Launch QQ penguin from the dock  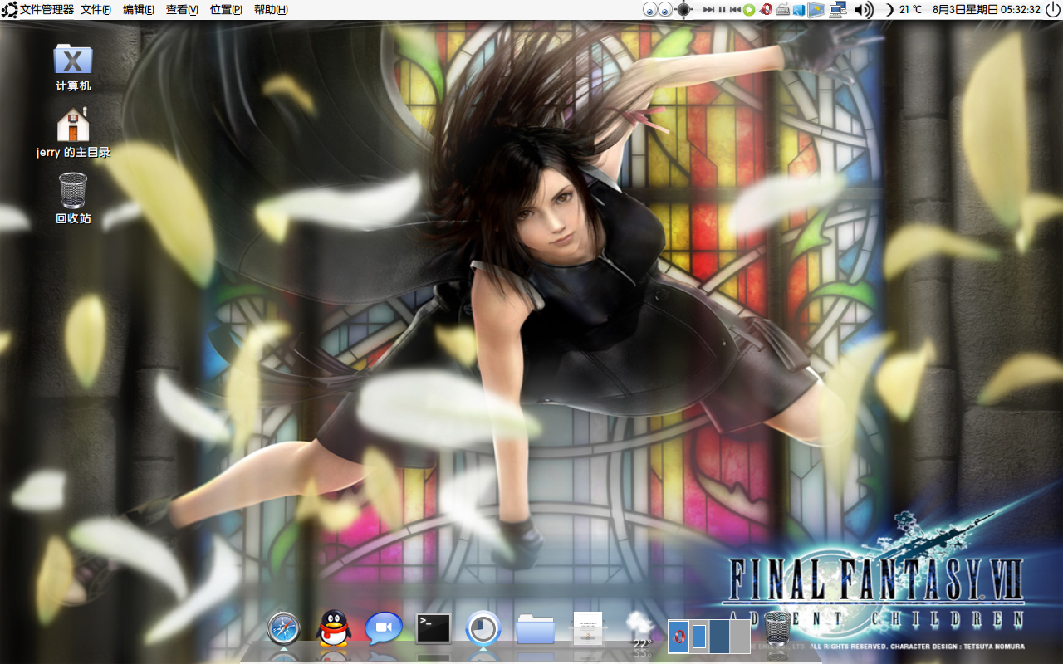(x=334, y=628)
